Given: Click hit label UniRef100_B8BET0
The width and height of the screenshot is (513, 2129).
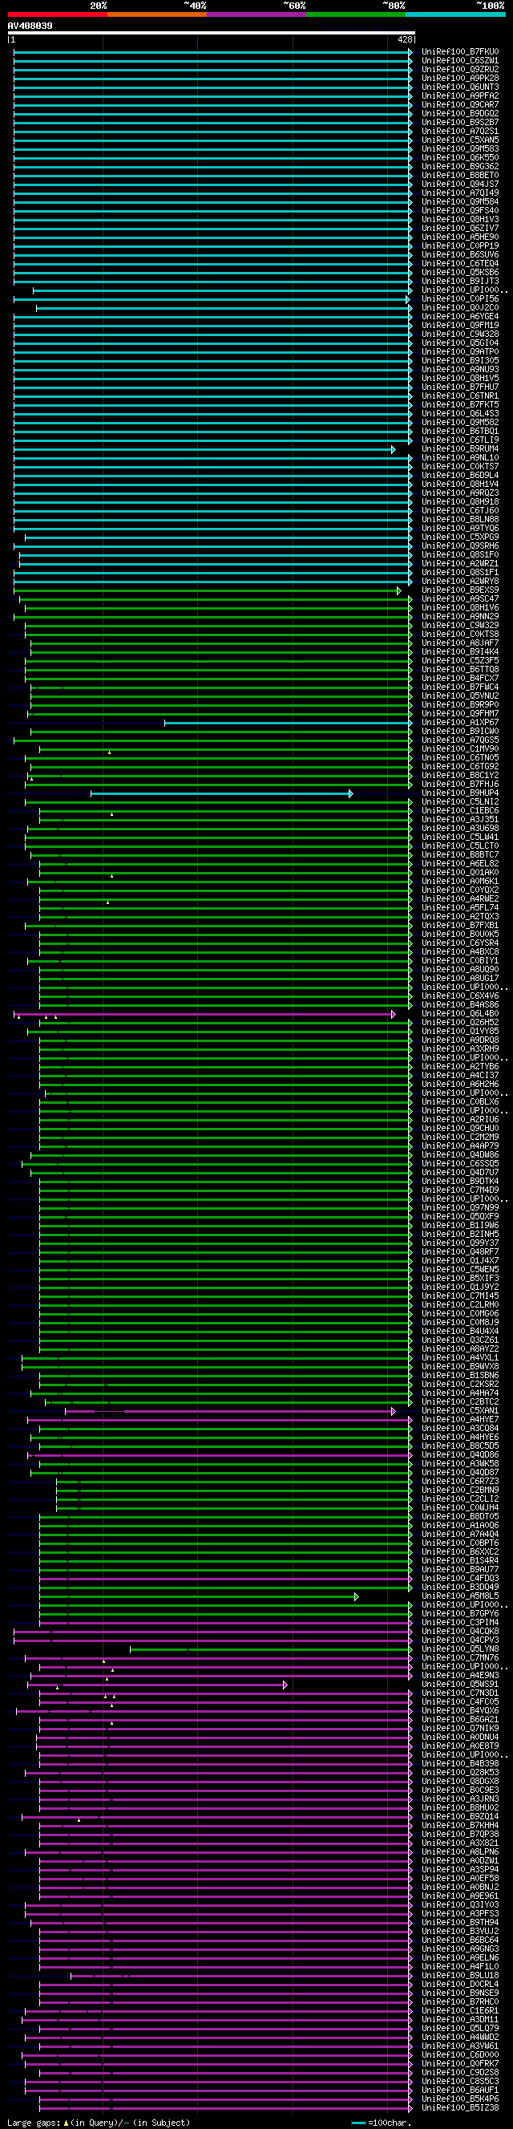Looking at the screenshot, I should click(x=460, y=175).
